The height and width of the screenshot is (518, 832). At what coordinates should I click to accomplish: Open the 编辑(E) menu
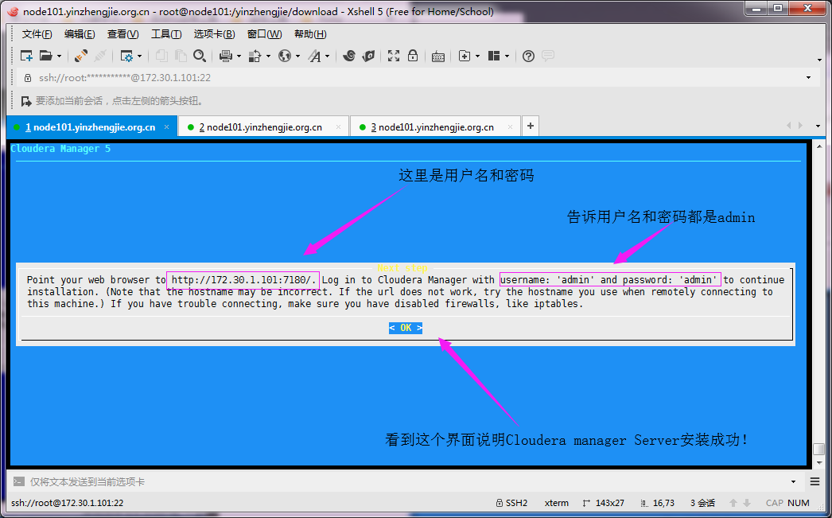click(80, 34)
